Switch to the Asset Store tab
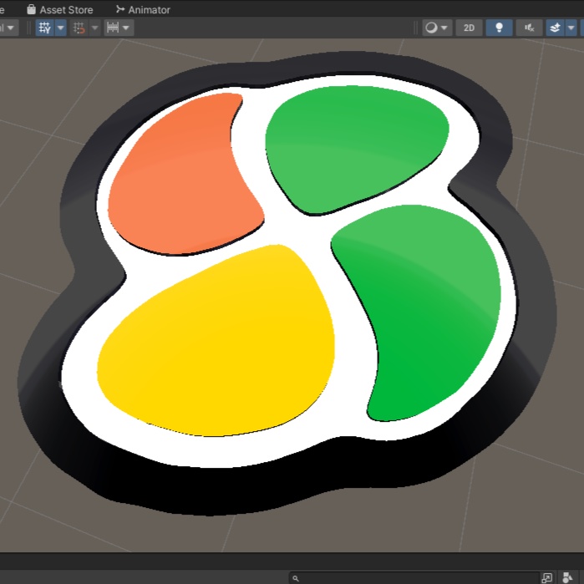584x584 pixels. pyautogui.click(x=60, y=10)
